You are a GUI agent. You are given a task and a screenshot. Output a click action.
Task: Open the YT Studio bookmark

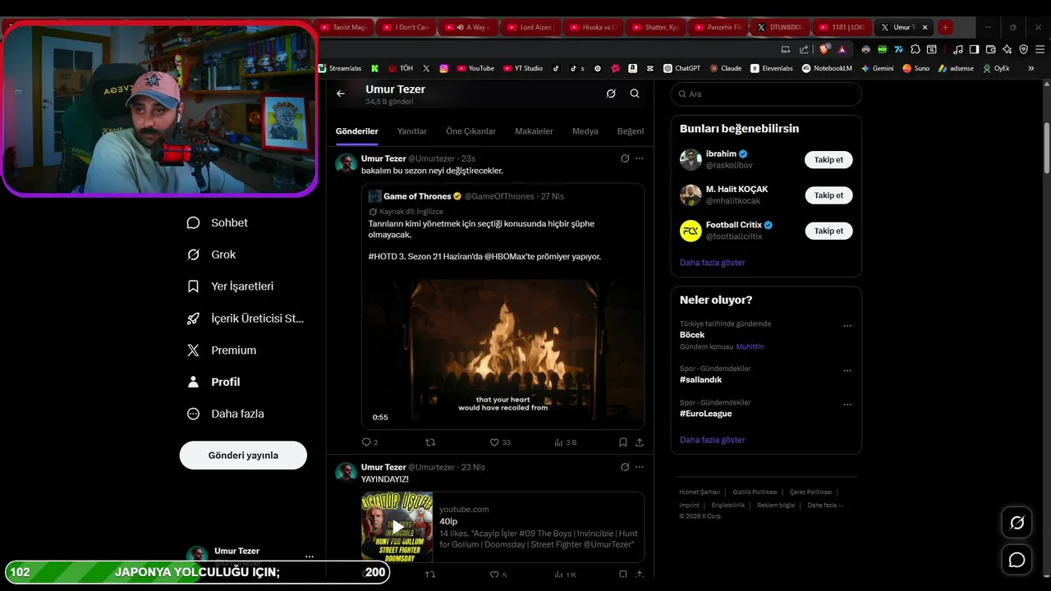523,68
